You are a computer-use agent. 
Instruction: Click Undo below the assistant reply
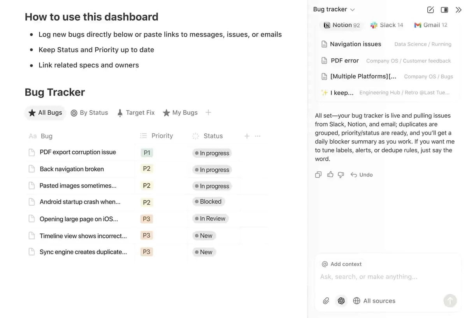pyautogui.click(x=362, y=175)
